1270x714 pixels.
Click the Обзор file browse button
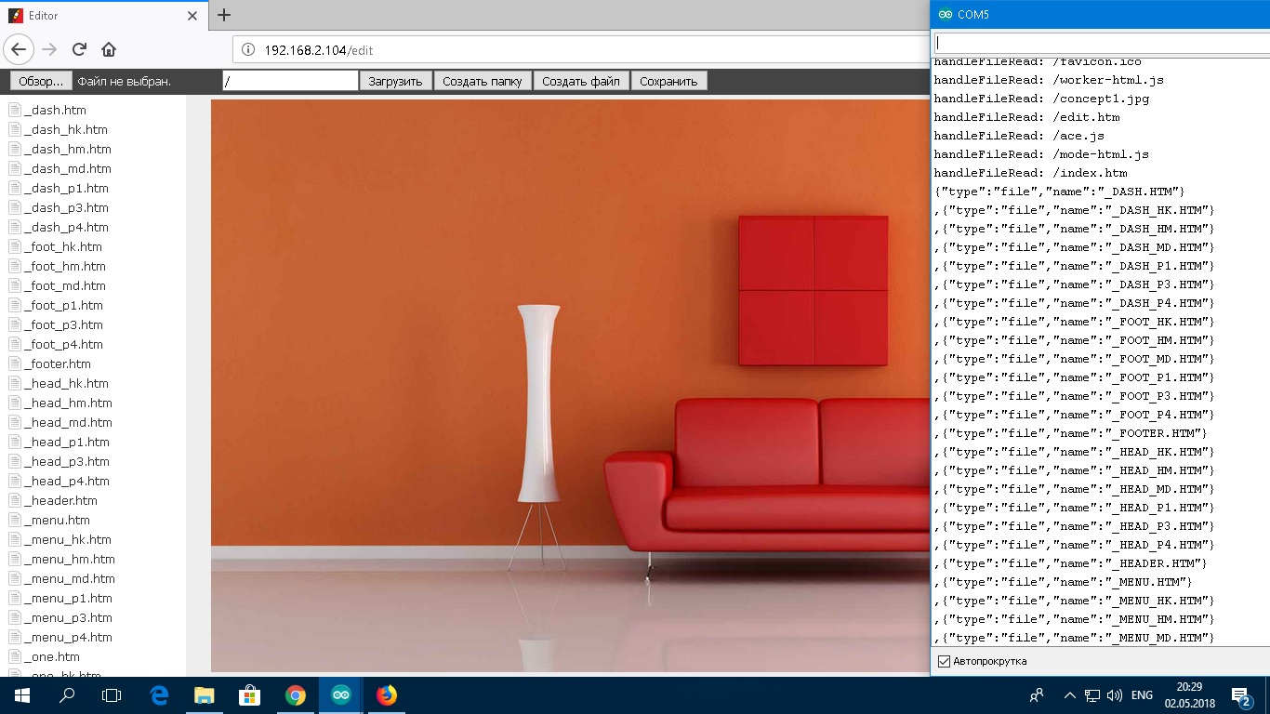[x=41, y=81]
